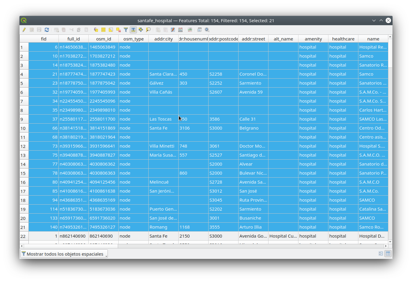Open the field calculator abacus icon

[180, 30]
